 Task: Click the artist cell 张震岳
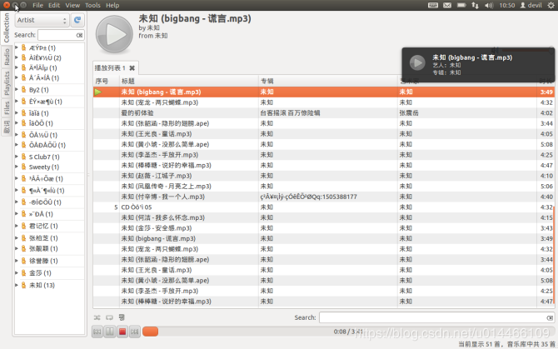[x=409, y=113]
